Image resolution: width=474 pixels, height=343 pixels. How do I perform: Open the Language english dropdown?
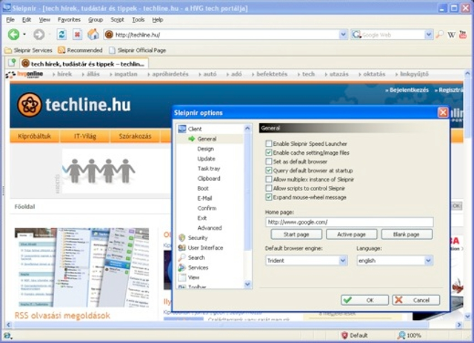[x=428, y=261]
